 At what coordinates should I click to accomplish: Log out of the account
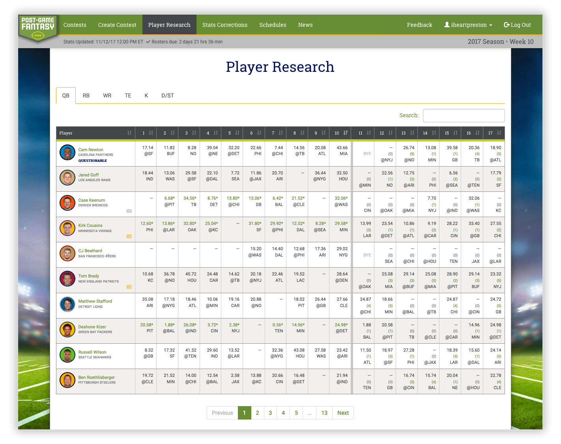517,25
